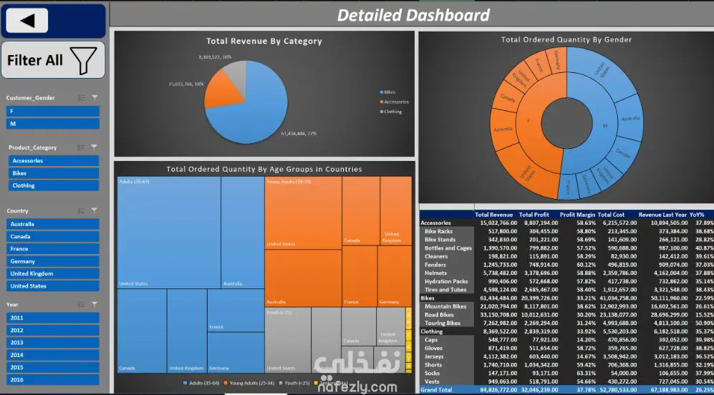The image size is (714, 395).
Task: Clear filter on Country slicer
Action: point(95,210)
